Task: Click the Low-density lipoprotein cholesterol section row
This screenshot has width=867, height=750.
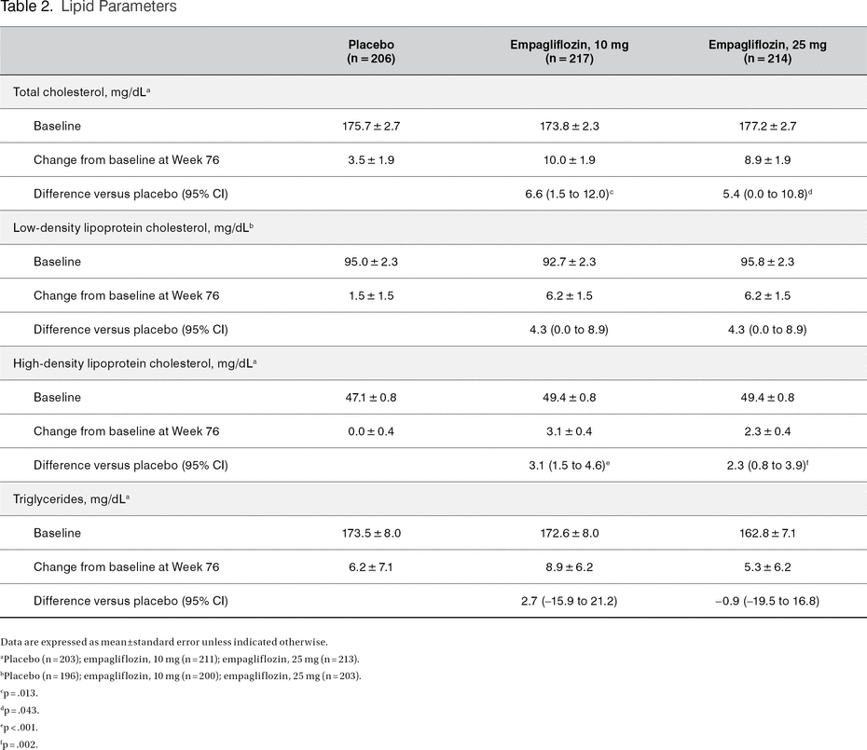Action: tap(133, 227)
